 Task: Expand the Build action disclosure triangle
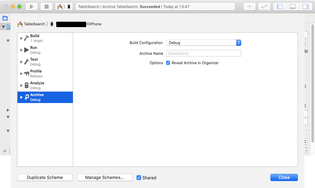pos(21,38)
